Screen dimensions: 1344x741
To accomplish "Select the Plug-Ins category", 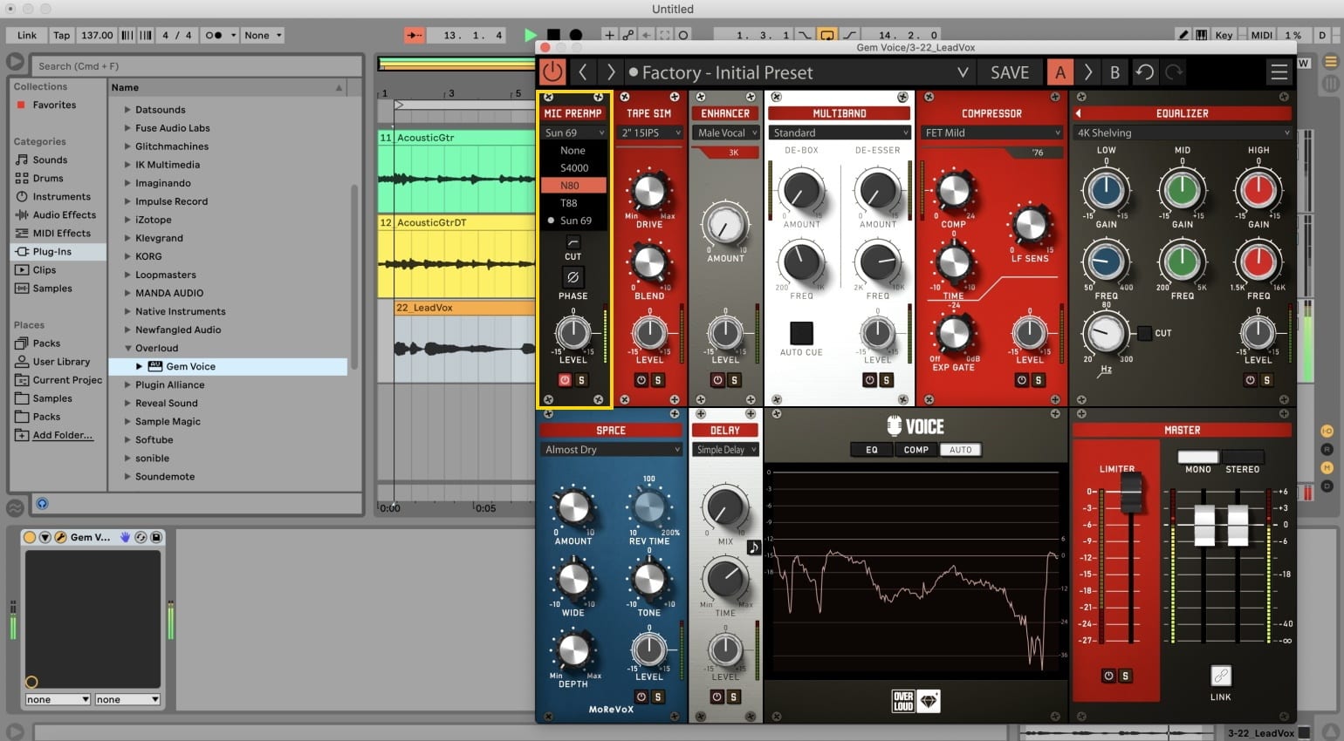I will click(58, 251).
